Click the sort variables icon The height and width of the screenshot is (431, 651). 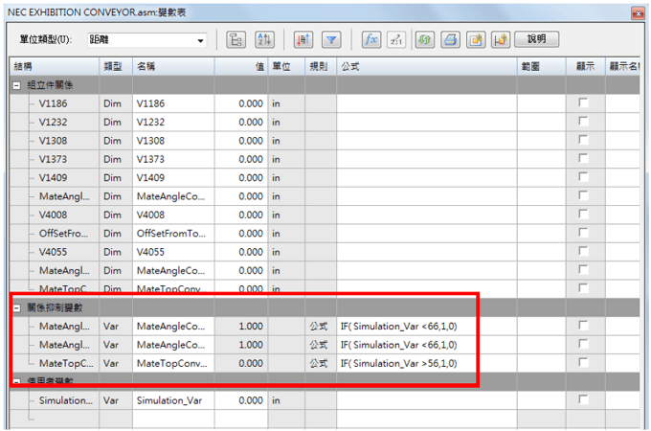point(265,39)
